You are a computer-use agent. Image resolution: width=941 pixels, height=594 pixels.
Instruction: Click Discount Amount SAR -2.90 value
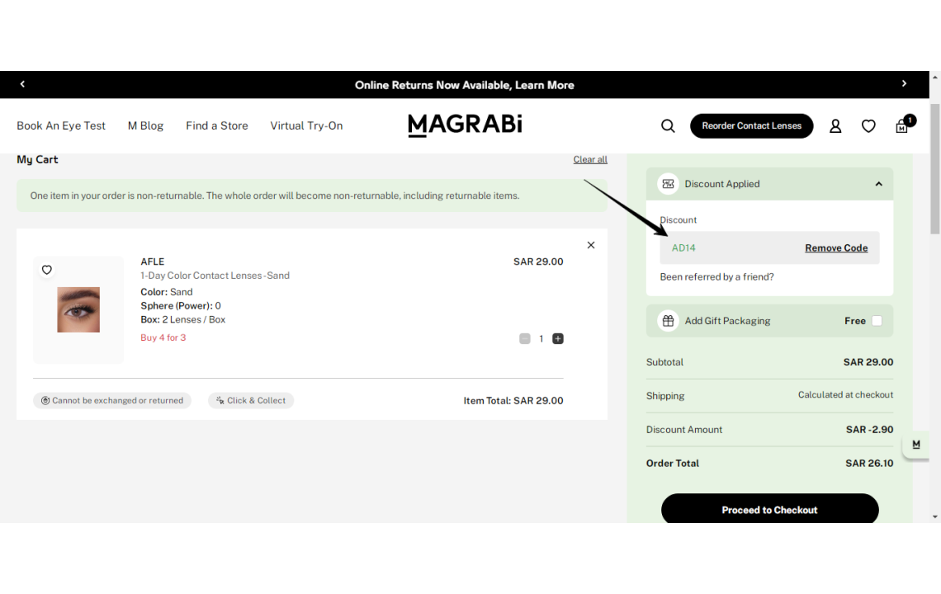869,430
